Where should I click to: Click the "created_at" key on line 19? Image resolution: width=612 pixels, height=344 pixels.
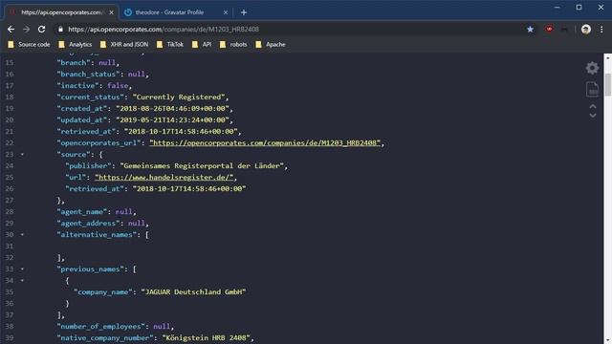(x=82, y=108)
